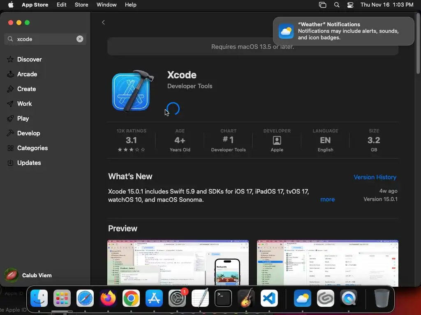
Task: Open Discover in the sidebar
Action: click(29, 59)
